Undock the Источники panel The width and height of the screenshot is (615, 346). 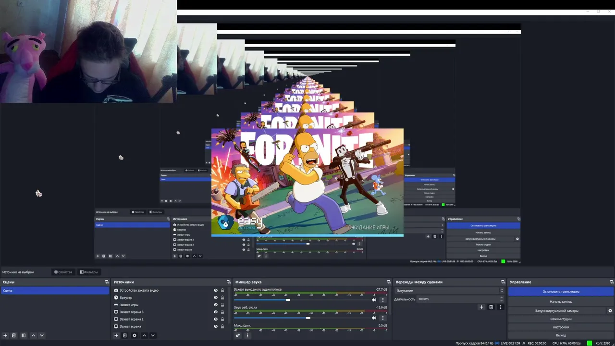[x=229, y=282]
